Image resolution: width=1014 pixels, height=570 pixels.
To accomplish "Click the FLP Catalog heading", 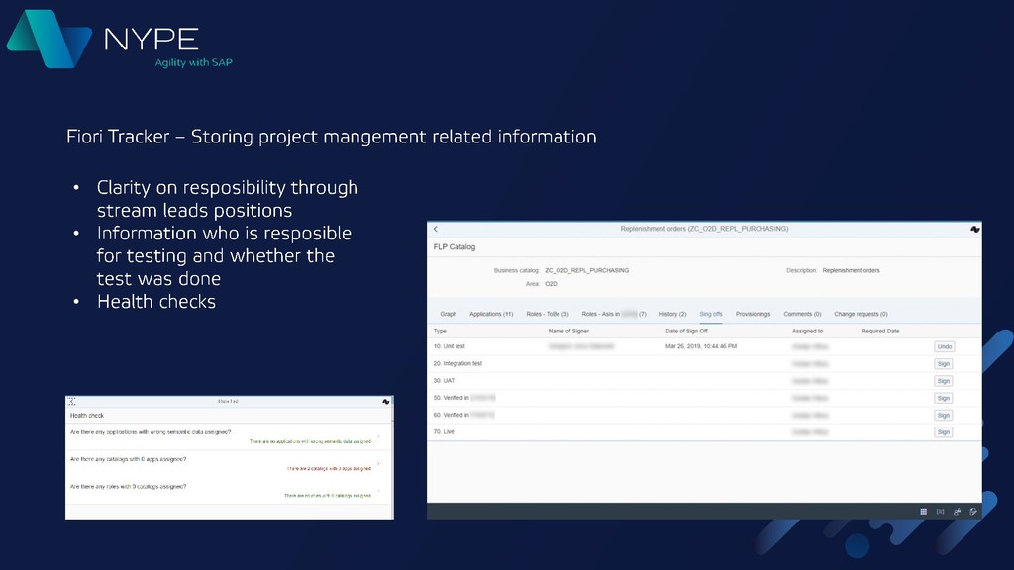I will pyautogui.click(x=454, y=246).
